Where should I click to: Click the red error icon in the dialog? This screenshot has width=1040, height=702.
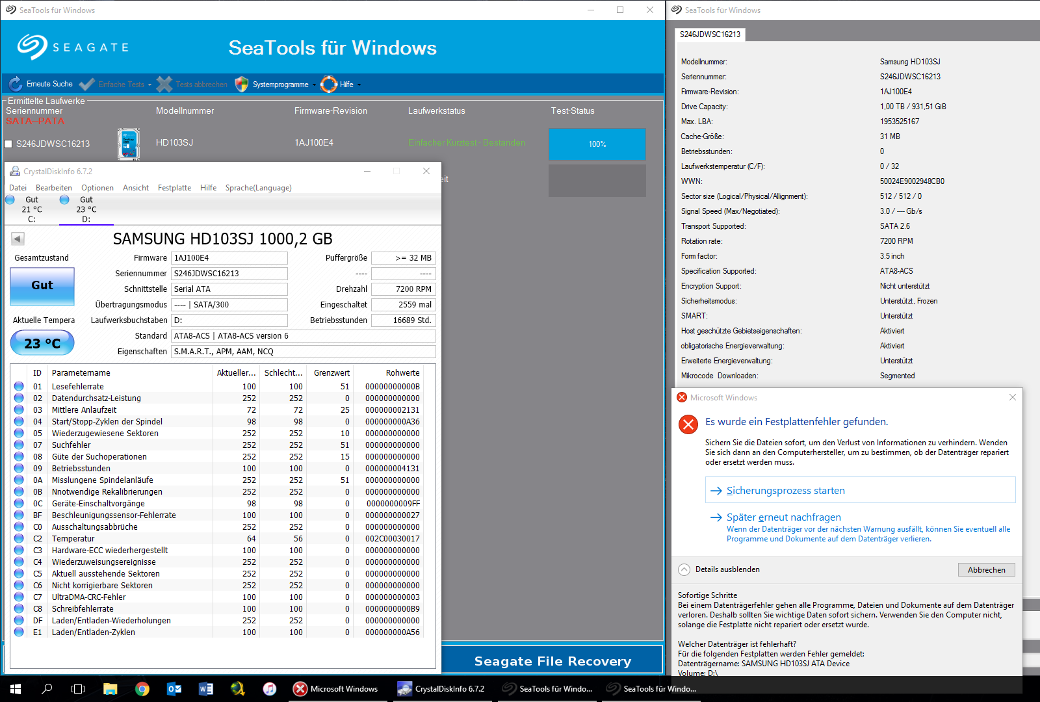(x=688, y=424)
